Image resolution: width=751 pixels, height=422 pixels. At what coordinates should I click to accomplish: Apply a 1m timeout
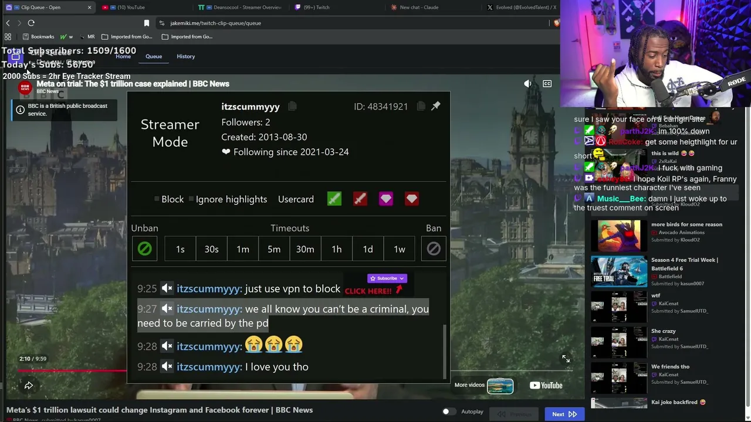(243, 249)
